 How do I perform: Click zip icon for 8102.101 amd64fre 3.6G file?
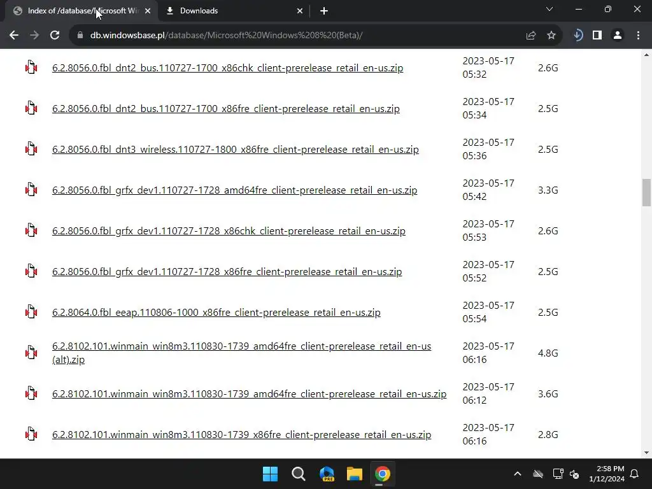pos(31,393)
